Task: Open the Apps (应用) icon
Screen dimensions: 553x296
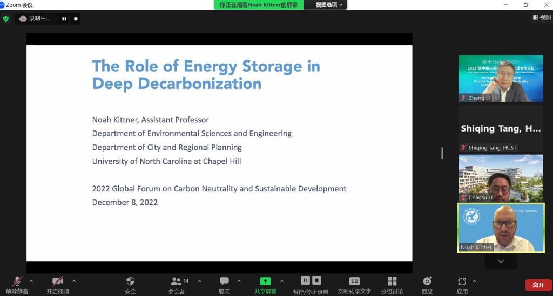Action: [462, 282]
